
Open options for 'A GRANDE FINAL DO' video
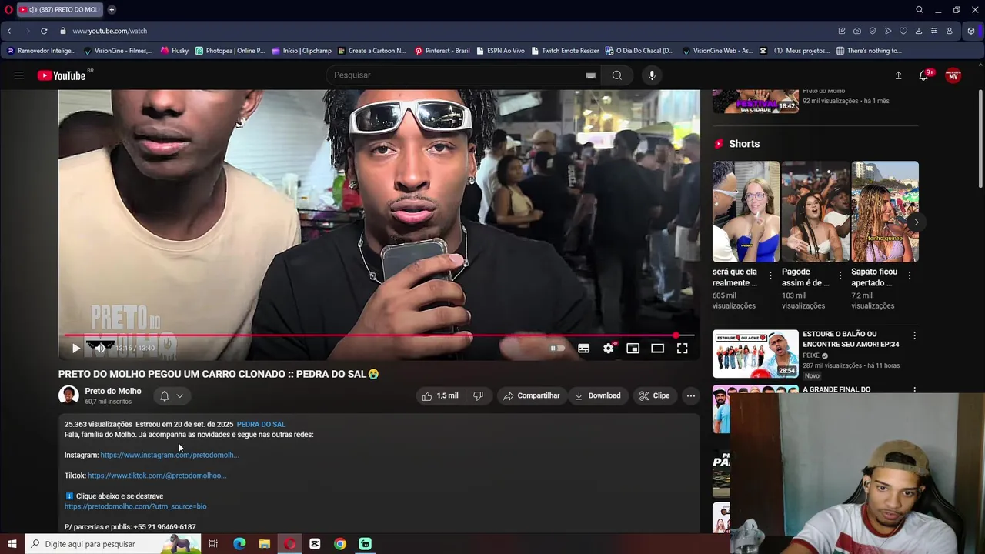[x=914, y=391]
